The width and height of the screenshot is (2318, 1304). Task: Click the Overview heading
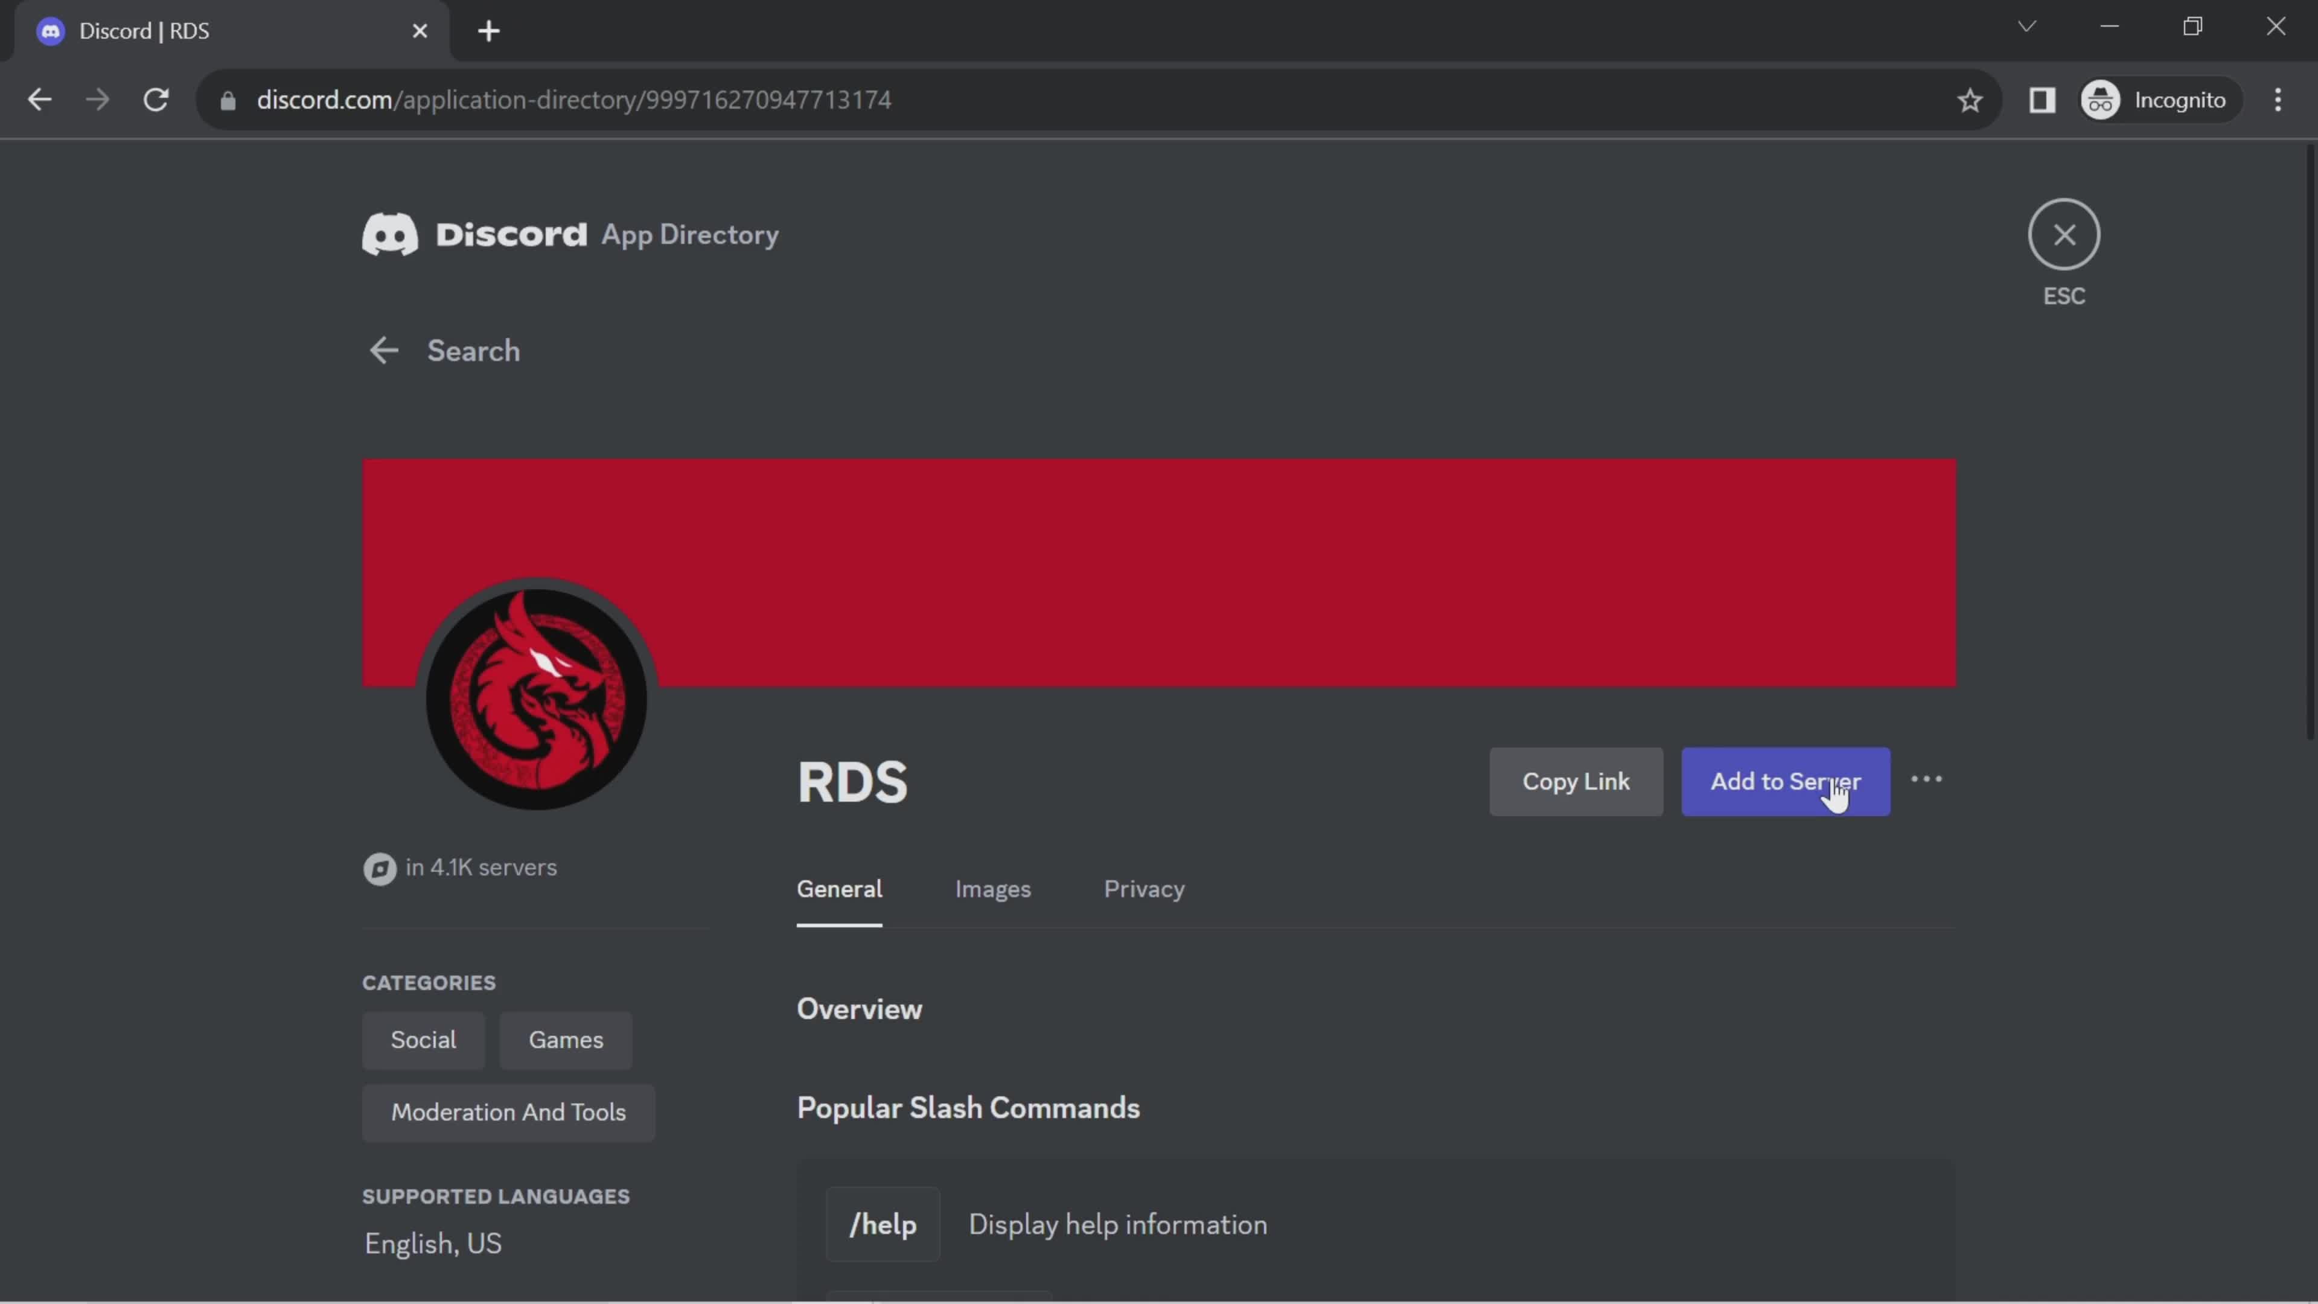(860, 1009)
